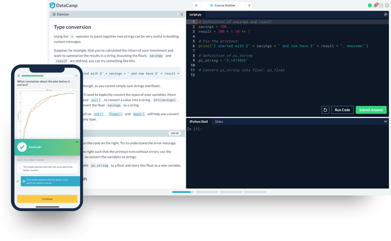Screen dimensions: 391x241
Task: Open the Course Outline menu
Action: 222,5
